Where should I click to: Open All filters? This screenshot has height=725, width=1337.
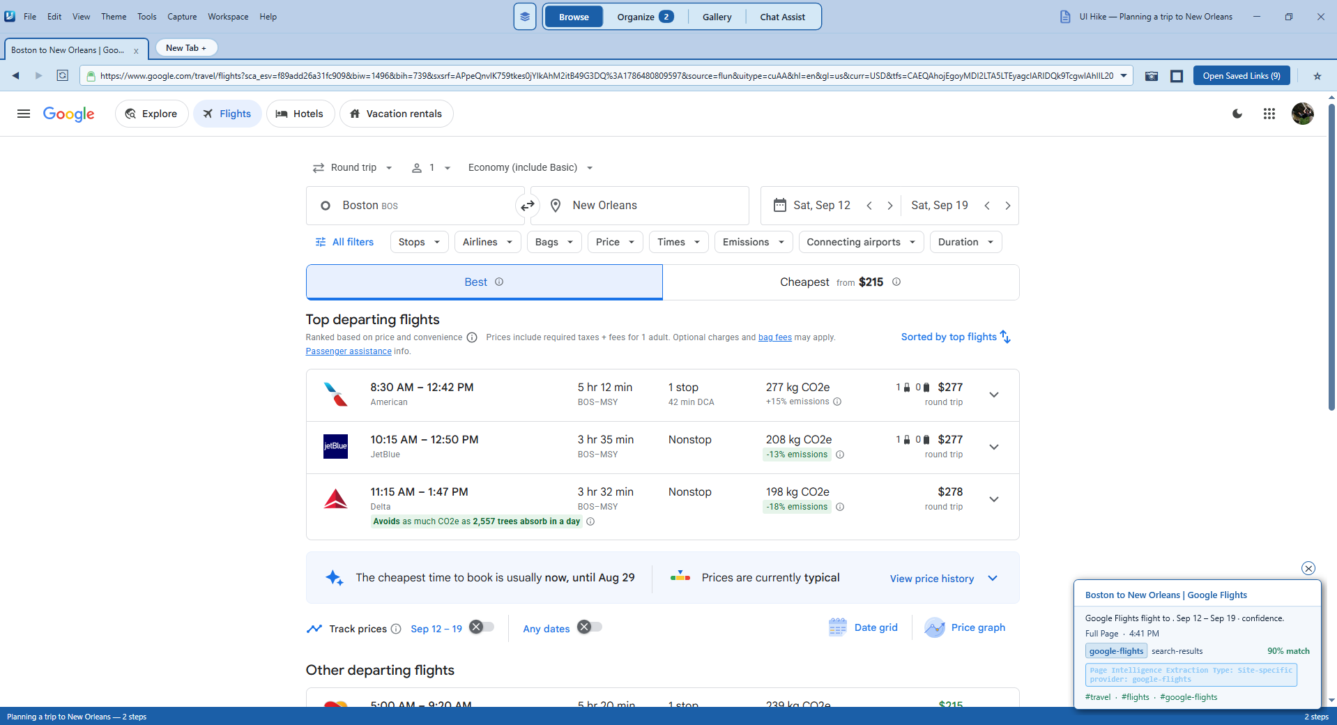pos(344,242)
